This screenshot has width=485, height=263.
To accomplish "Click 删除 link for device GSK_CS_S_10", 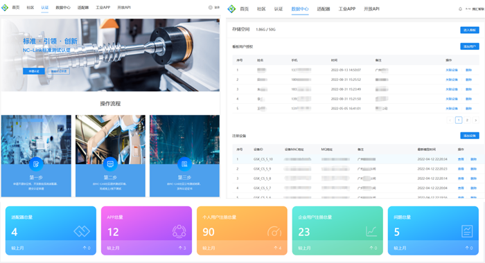I will pyautogui.click(x=473, y=159).
